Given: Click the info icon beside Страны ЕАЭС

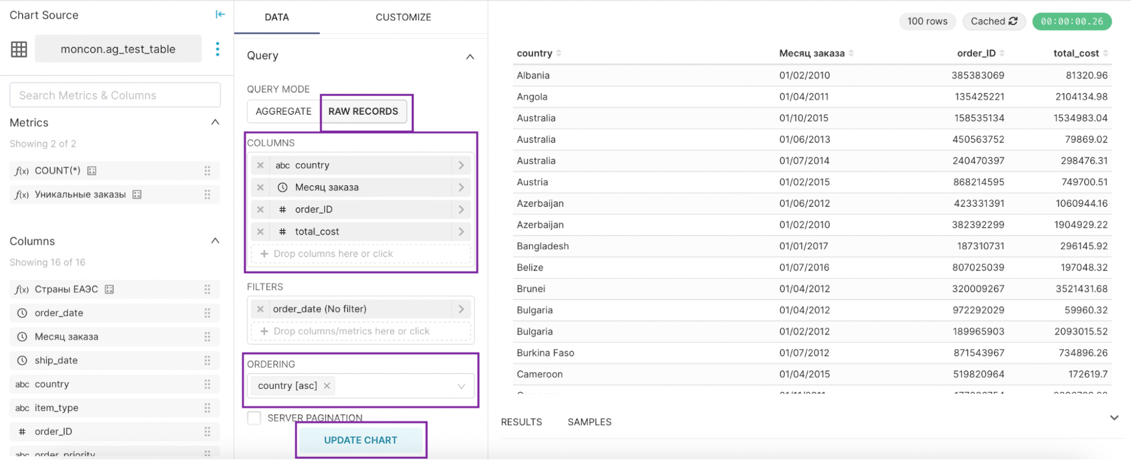Looking at the screenshot, I should click(x=110, y=289).
